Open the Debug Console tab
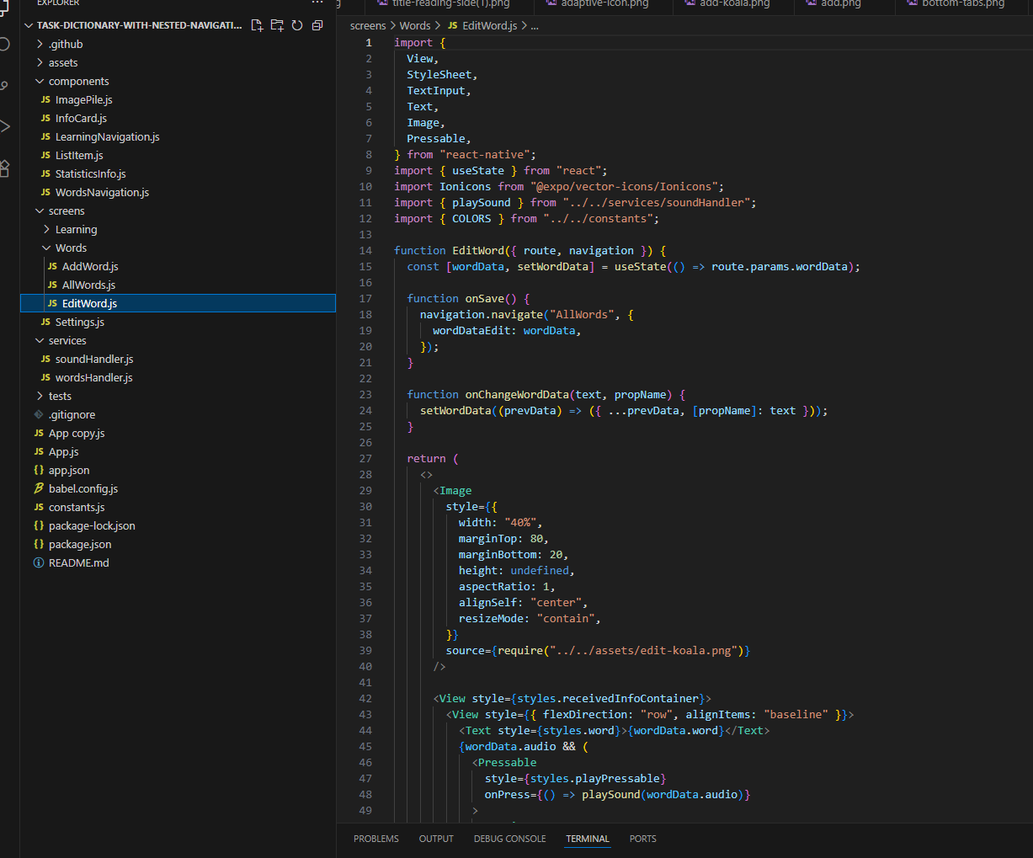Screen dimensions: 1033x858 pos(509,839)
